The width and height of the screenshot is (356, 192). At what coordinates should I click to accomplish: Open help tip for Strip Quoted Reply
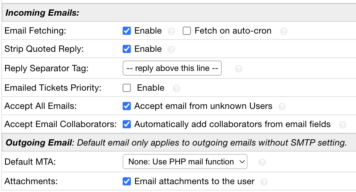coord(171,50)
